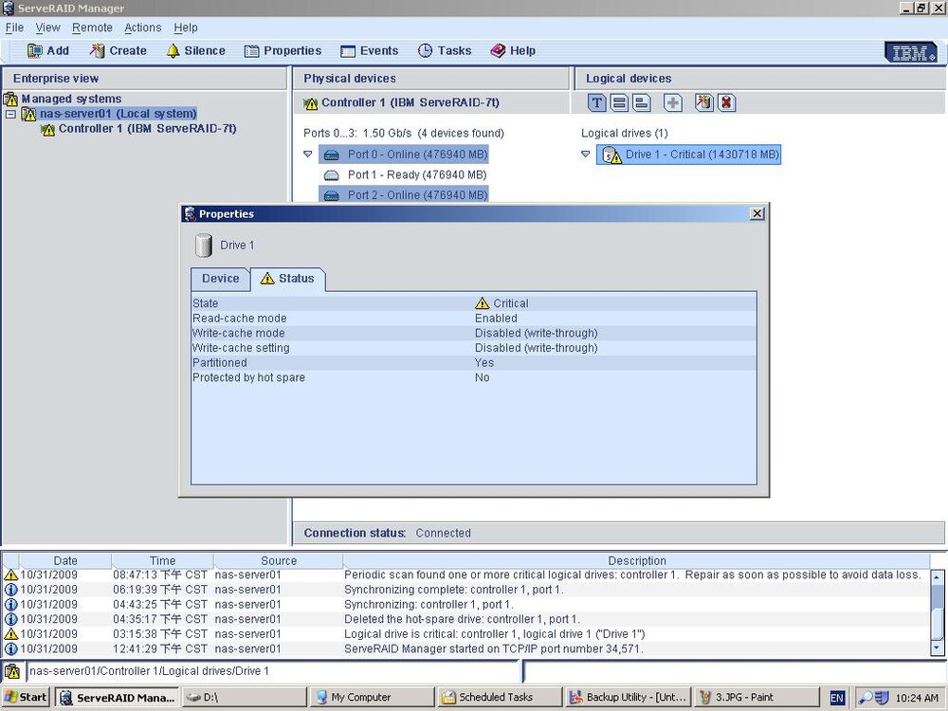Click the Help book icon in toolbar
Screen dimensions: 948x711
click(498, 51)
